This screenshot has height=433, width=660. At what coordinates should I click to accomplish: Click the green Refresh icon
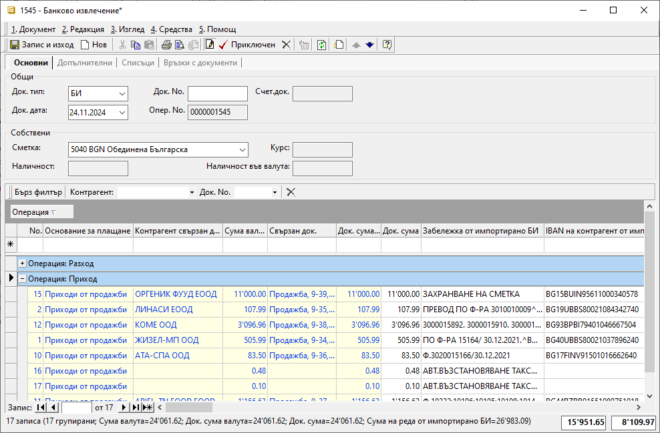[x=322, y=45]
